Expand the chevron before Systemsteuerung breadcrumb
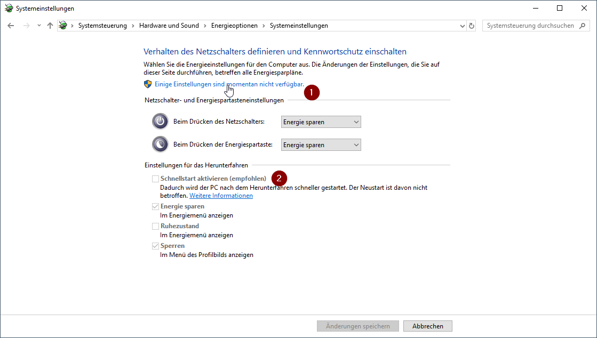The height and width of the screenshot is (338, 597). coord(73,26)
